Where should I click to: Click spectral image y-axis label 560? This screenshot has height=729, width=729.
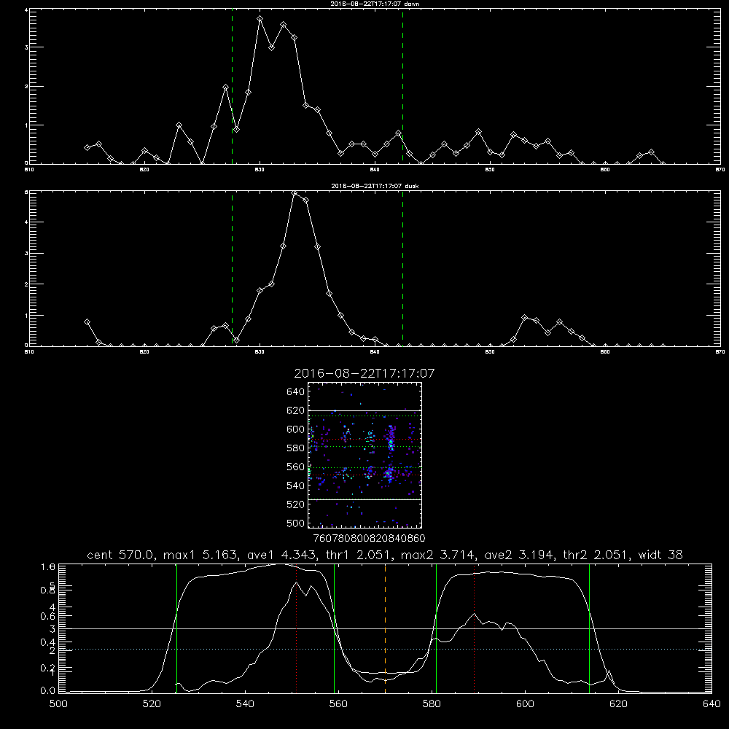tap(296, 467)
